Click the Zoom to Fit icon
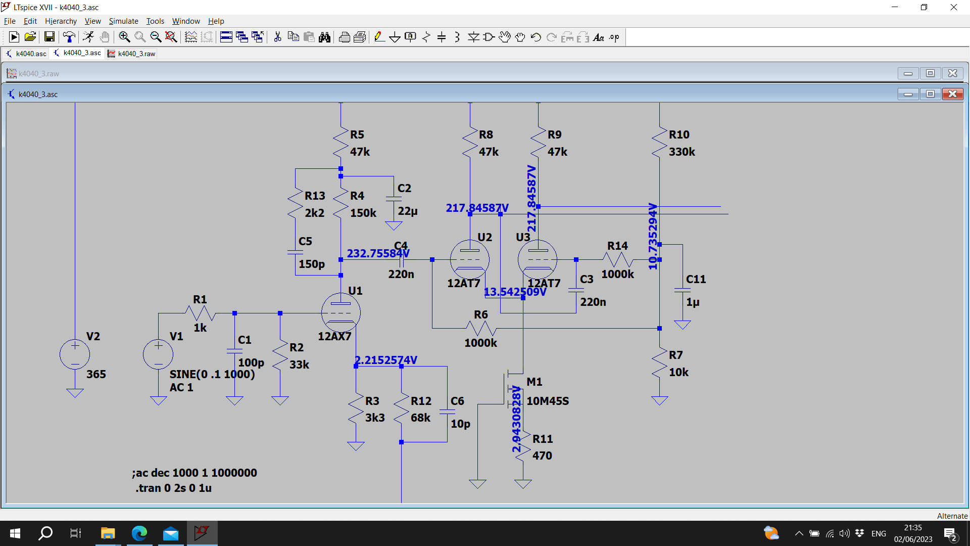Screen dimensions: 970x546 (x=171, y=37)
